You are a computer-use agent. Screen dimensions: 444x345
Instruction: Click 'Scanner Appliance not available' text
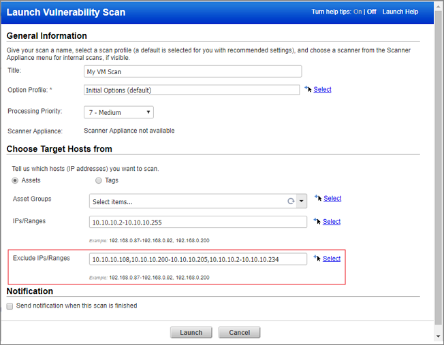[129, 131]
